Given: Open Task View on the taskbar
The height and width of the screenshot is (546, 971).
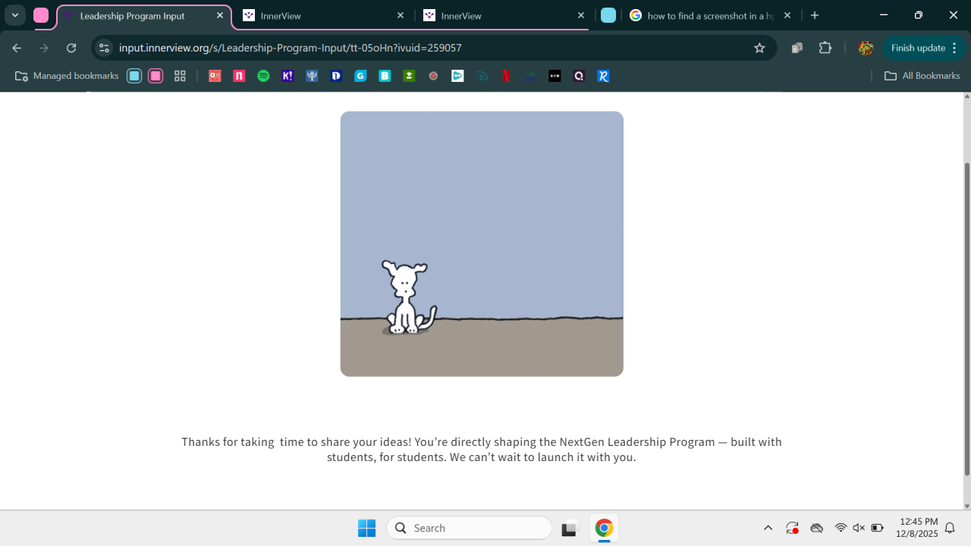Looking at the screenshot, I should tap(569, 528).
